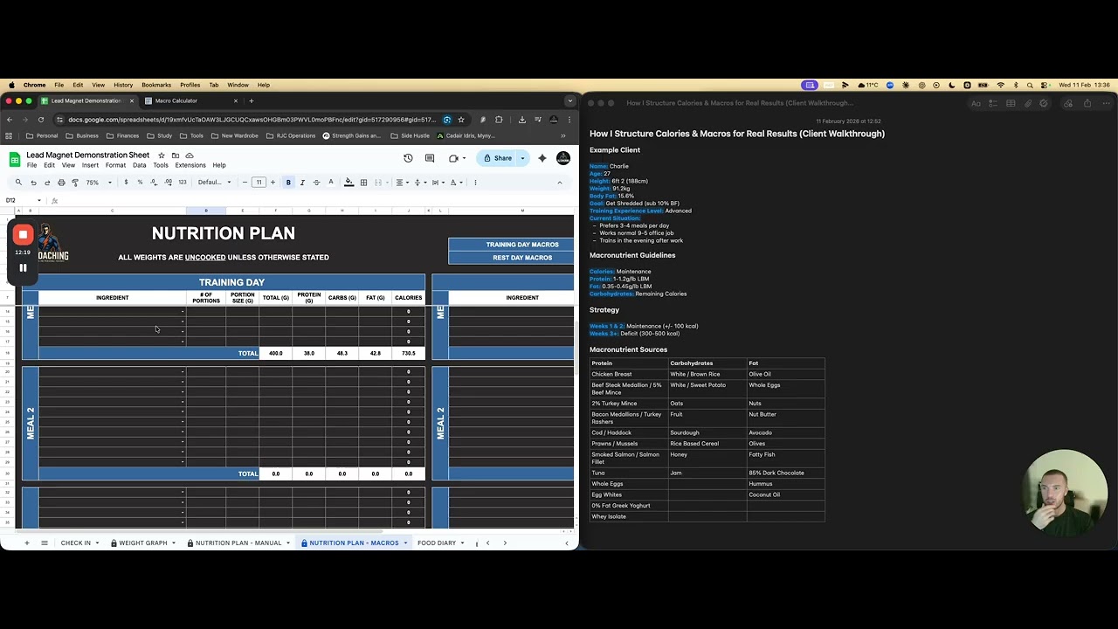The image size is (1118, 629).
Task: Toggle strikethrough formatting
Action: [316, 183]
